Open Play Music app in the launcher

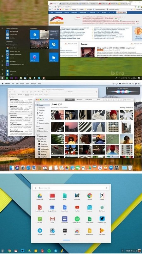(102, 232)
